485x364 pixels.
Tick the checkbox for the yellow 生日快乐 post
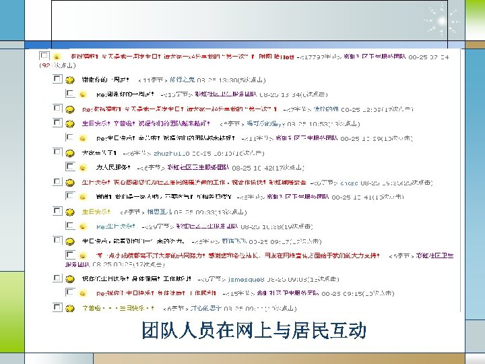pyautogui.click(x=57, y=211)
